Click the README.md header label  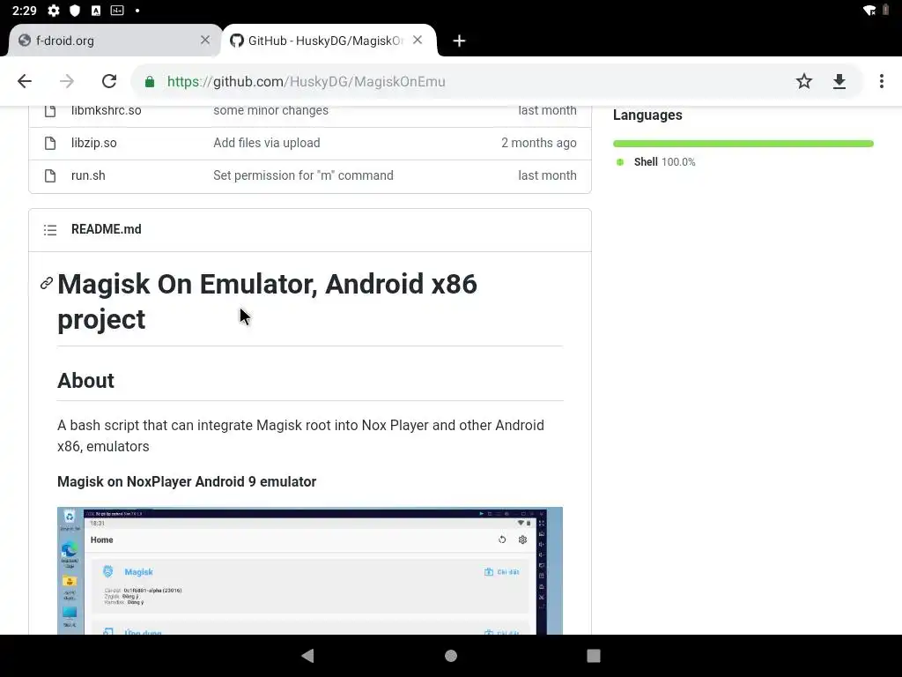pyautogui.click(x=107, y=229)
